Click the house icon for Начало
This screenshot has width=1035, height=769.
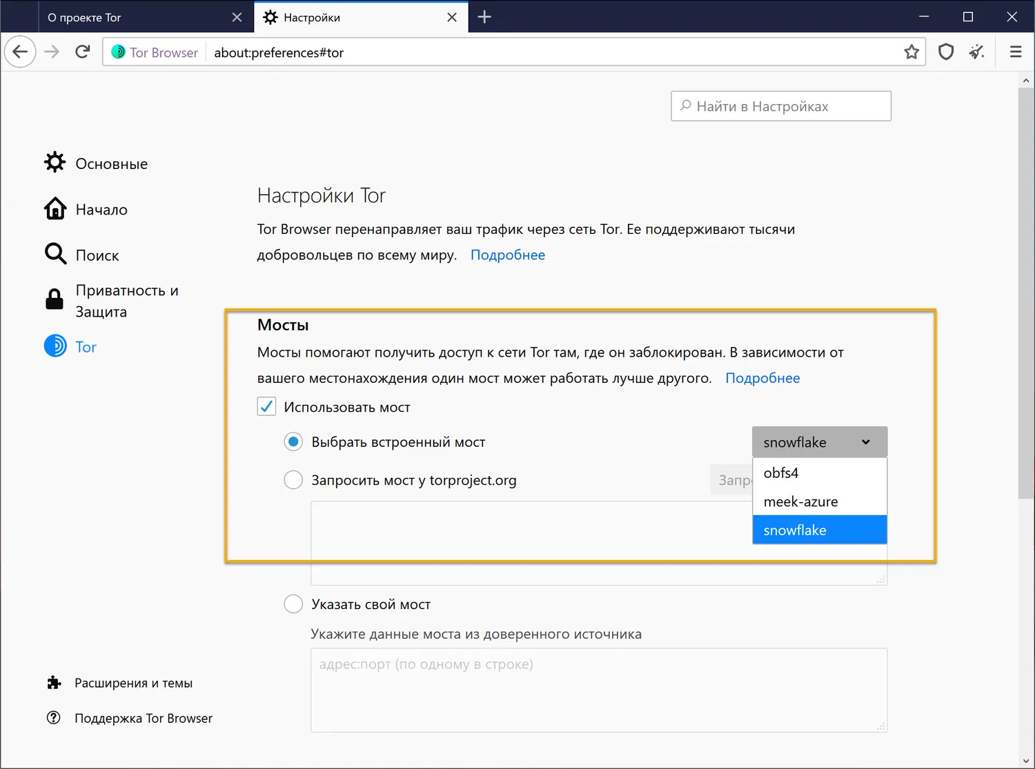55,208
